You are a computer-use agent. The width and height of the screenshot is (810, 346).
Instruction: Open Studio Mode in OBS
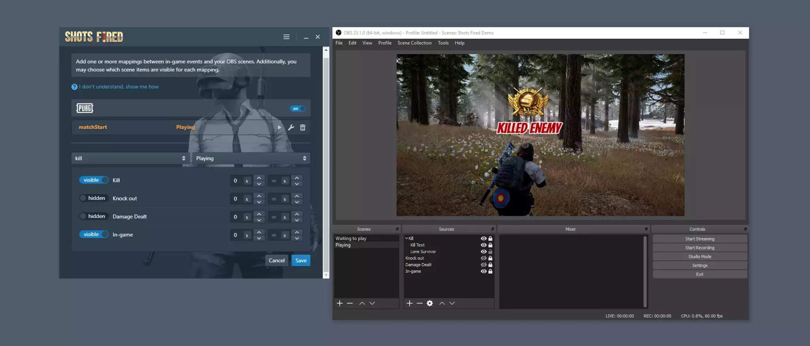coord(700,257)
